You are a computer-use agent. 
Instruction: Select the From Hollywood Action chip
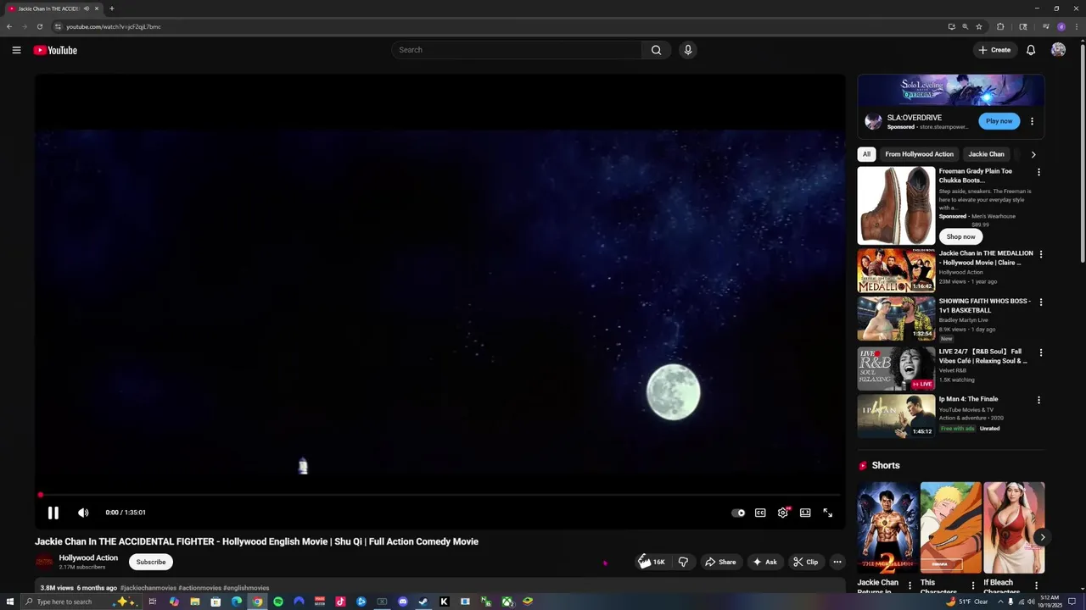pyautogui.click(x=919, y=154)
